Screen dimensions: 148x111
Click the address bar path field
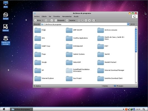tap(84, 24)
